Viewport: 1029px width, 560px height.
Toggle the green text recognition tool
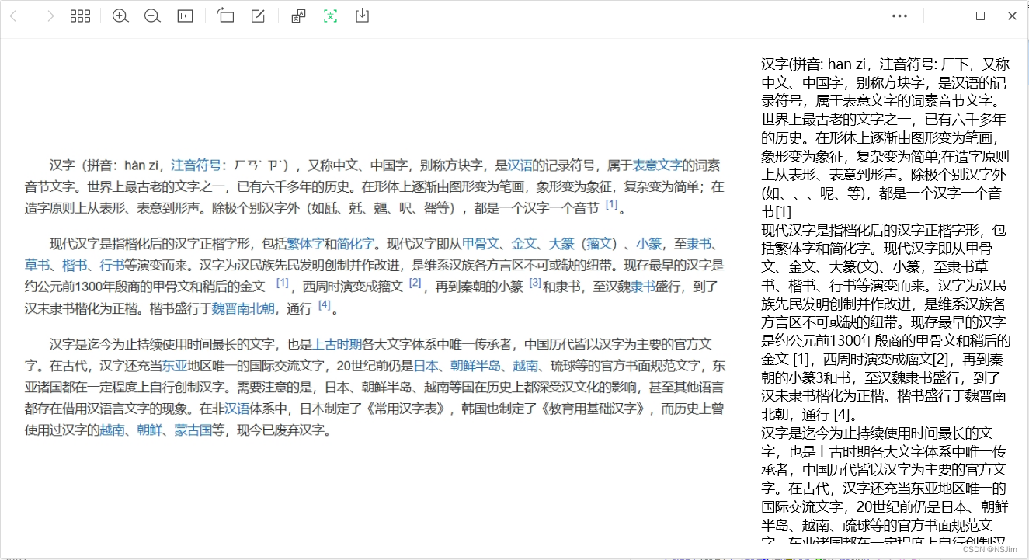[330, 16]
